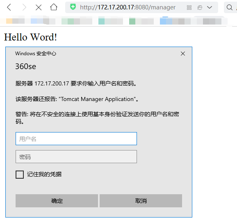This screenshot has height=220, width=237.
Task: Click the Tomcat Manager Application message text
Action: (x=77, y=99)
